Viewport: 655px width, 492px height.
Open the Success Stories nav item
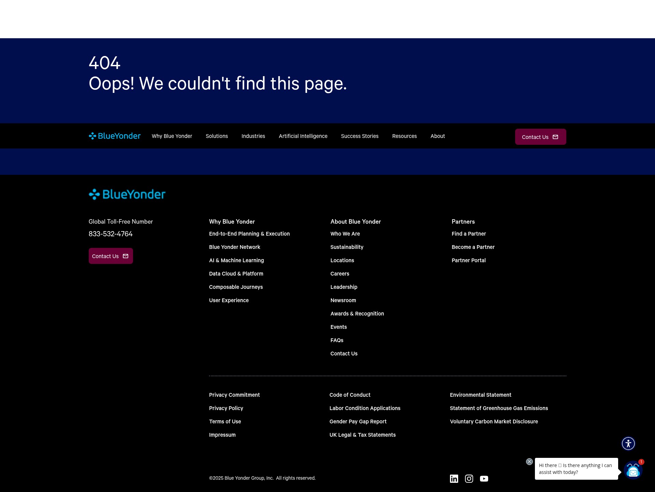(360, 136)
